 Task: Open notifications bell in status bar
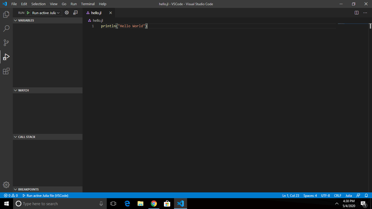[366, 195]
